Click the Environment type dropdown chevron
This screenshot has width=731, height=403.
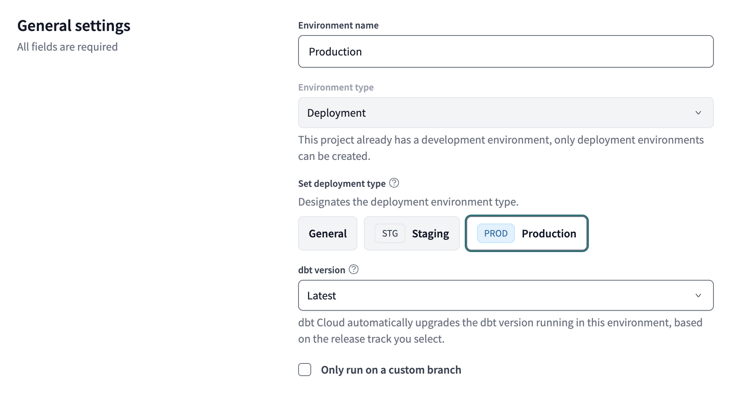[x=699, y=113]
